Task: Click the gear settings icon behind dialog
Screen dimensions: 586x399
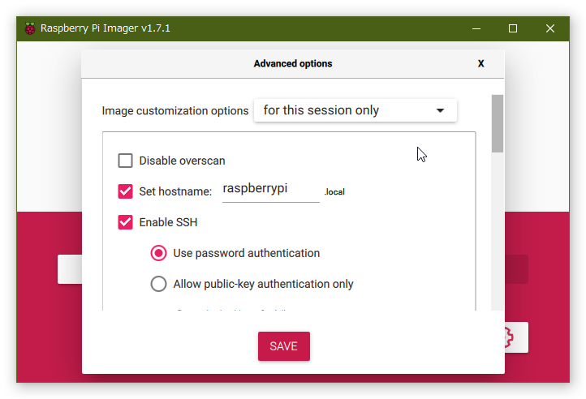Action: [x=516, y=337]
